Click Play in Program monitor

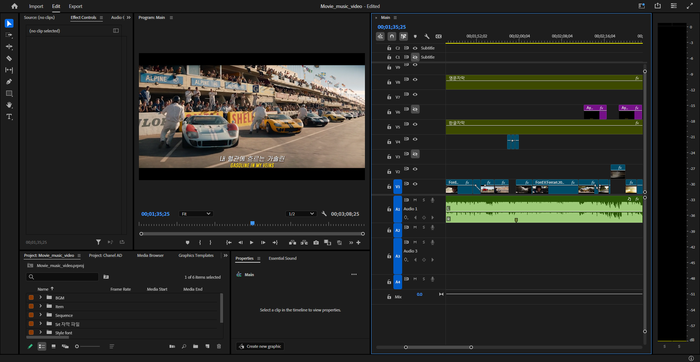pyautogui.click(x=252, y=243)
